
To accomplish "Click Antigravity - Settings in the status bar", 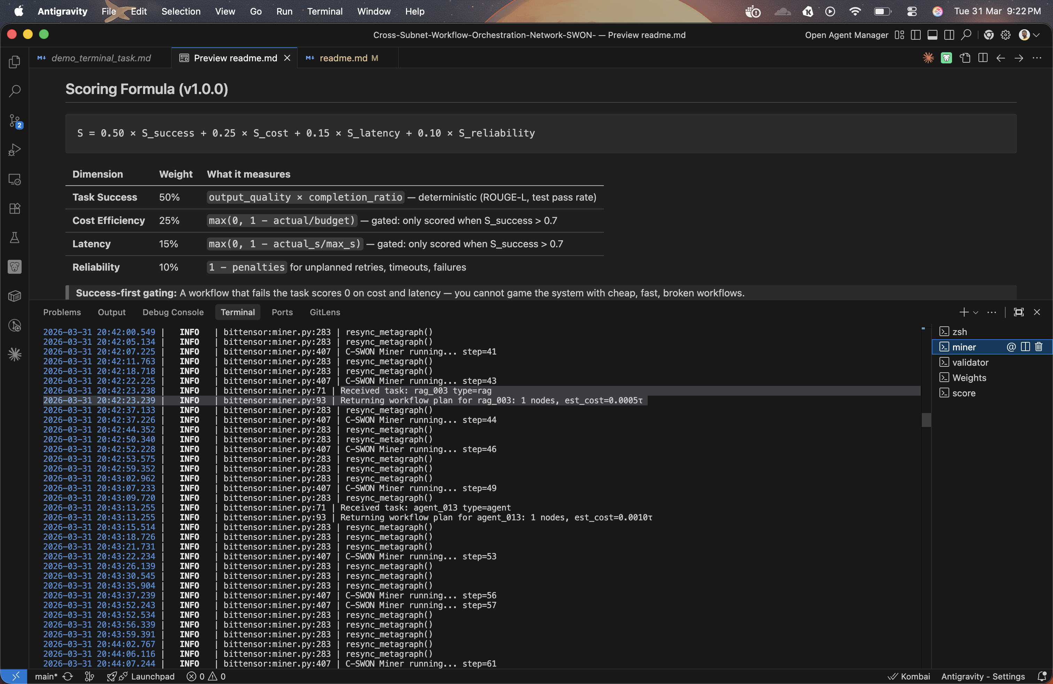I will pos(983,676).
